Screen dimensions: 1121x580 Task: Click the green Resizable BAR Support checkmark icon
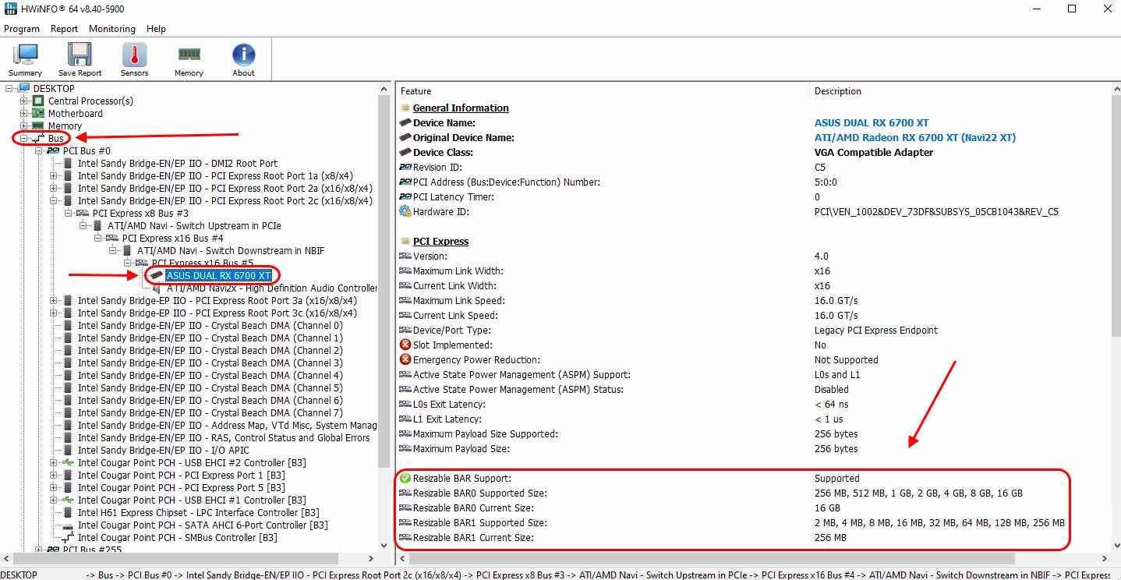[x=405, y=479]
